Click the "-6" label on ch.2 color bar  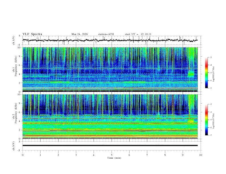pos(210,127)
